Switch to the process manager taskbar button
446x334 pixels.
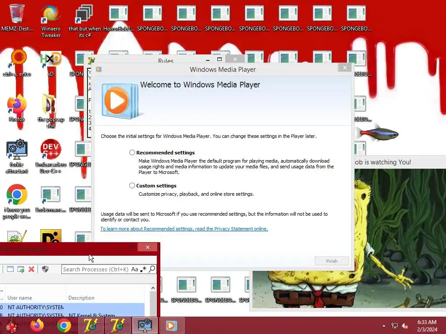145,325
